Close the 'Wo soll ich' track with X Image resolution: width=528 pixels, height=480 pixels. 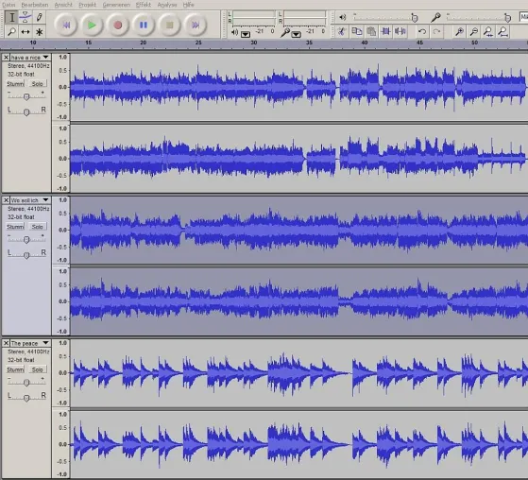pyautogui.click(x=6, y=200)
